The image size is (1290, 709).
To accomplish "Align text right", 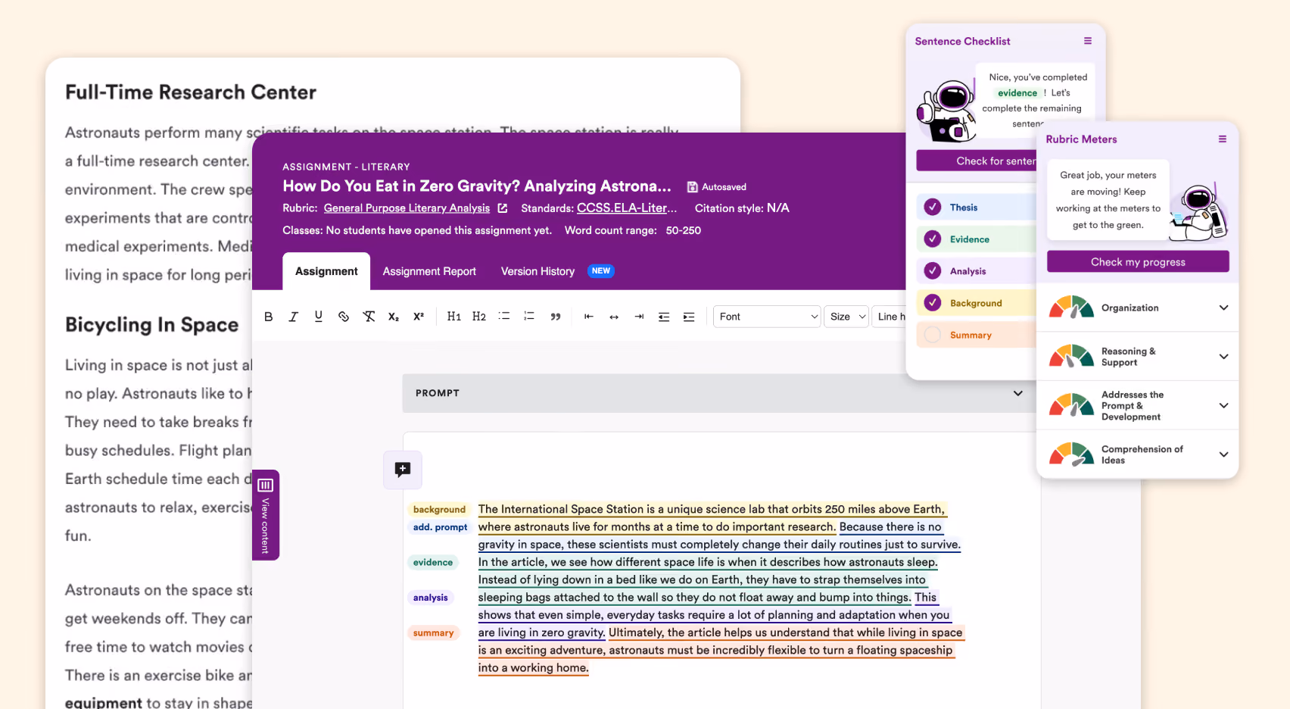I will click(x=639, y=317).
